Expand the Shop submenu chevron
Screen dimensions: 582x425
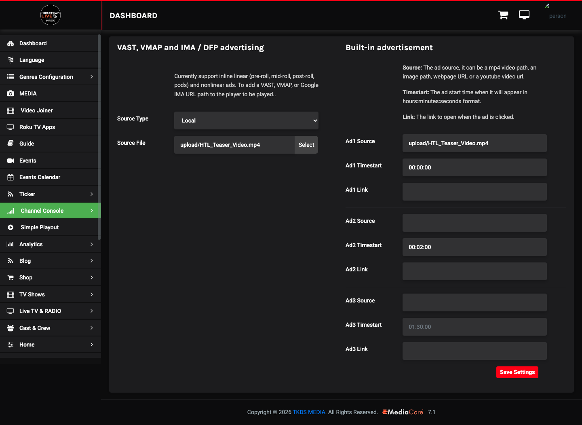[x=92, y=277]
